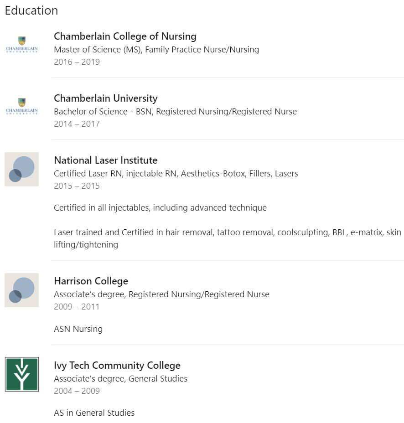
Task: Click the Ivy Tech Community College logo
Action: coord(21,374)
